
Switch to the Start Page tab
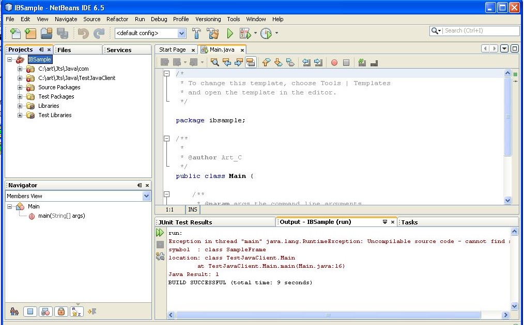(172, 50)
